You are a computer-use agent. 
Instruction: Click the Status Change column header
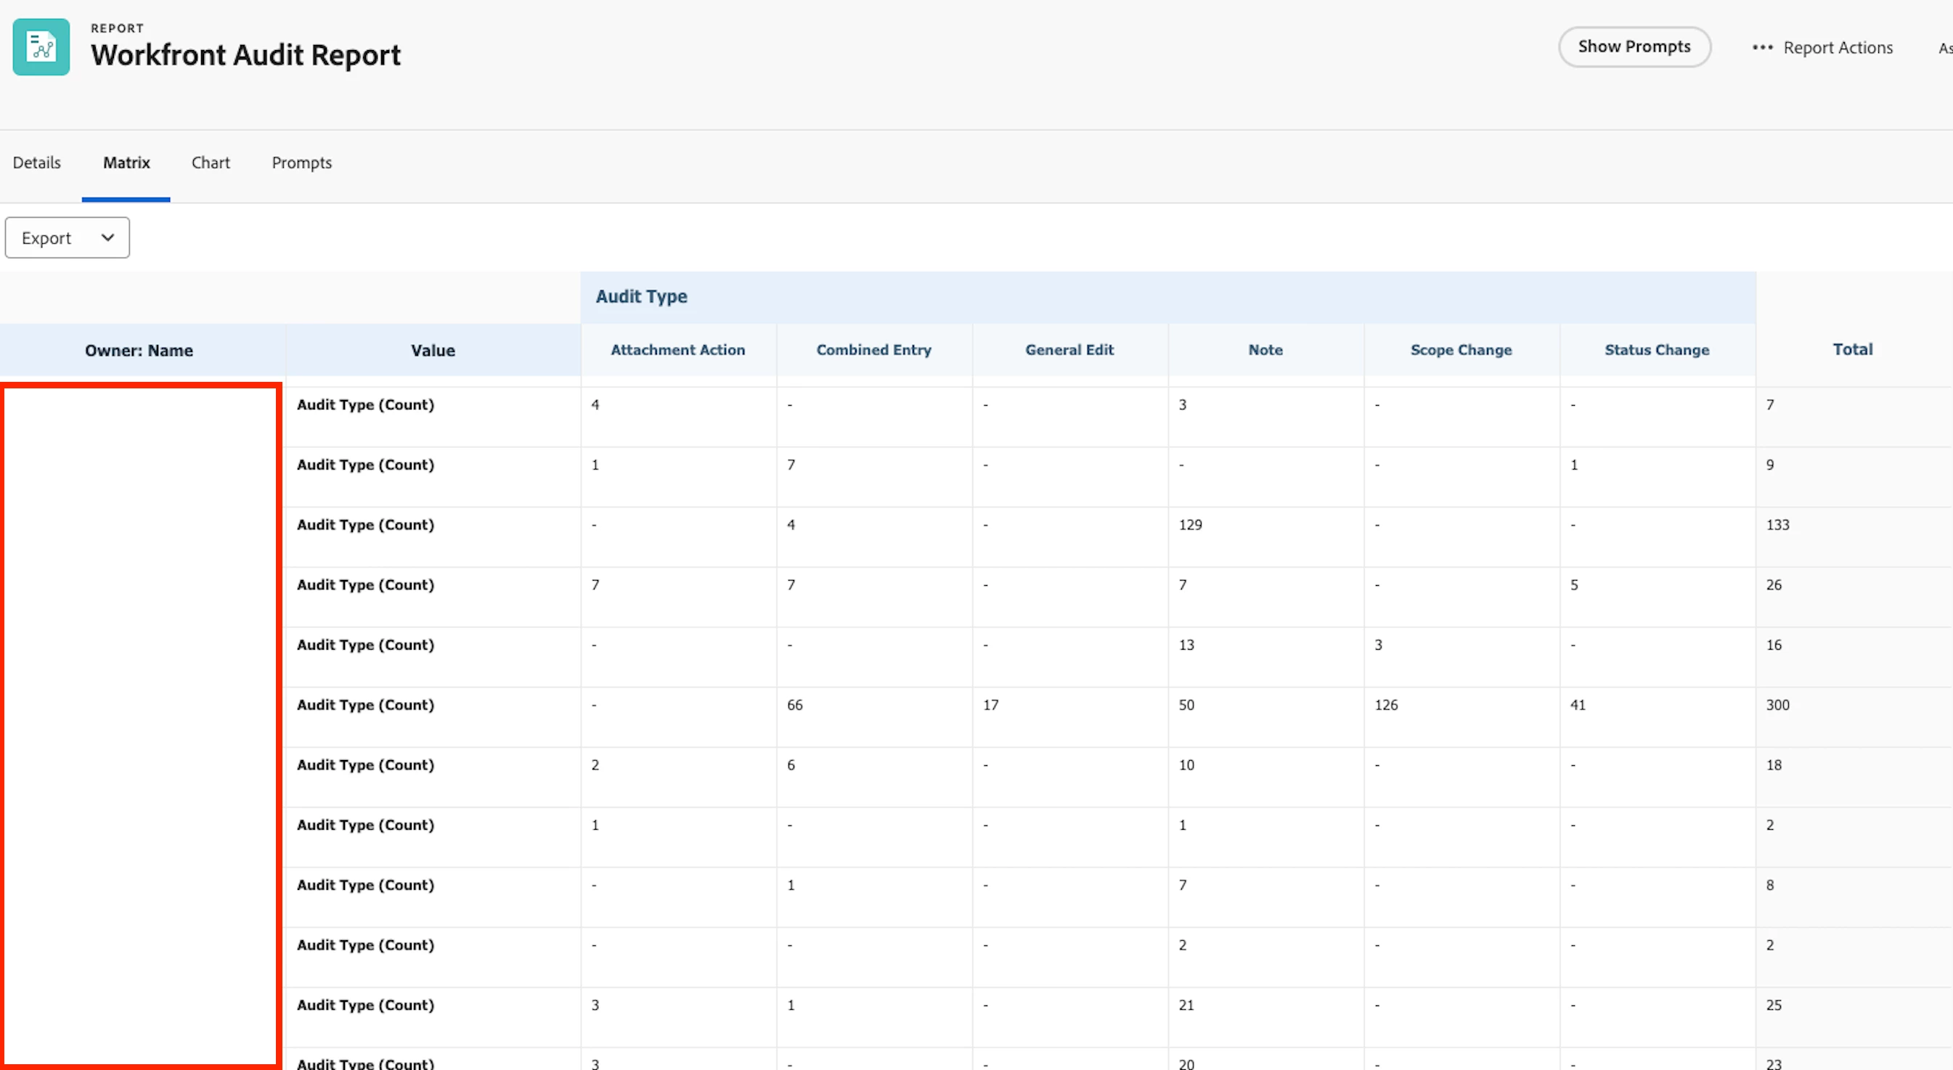point(1657,350)
